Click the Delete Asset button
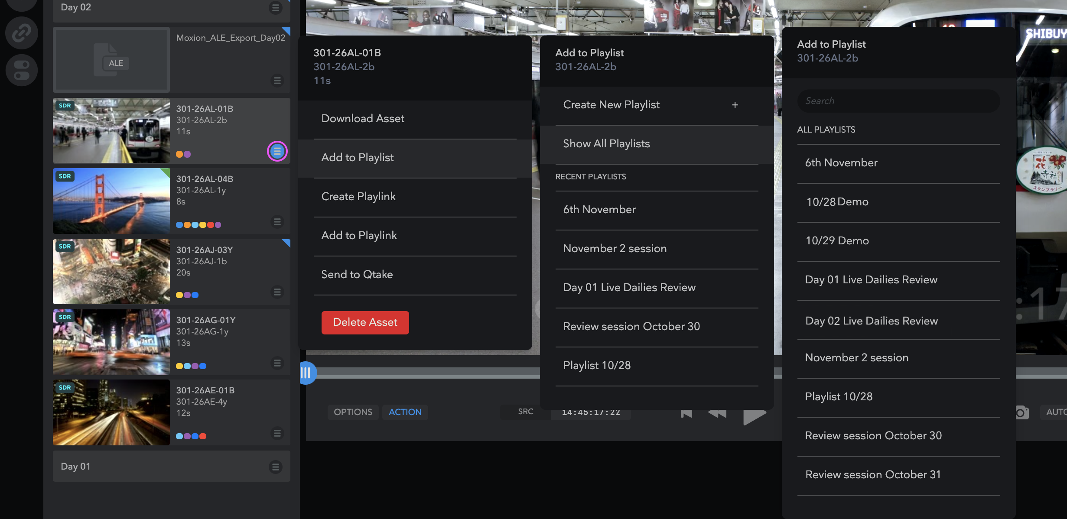The width and height of the screenshot is (1067, 519). (365, 322)
